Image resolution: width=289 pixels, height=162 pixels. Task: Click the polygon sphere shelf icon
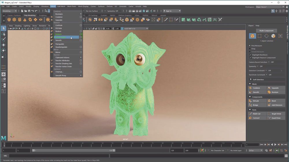[x=9, y=20]
